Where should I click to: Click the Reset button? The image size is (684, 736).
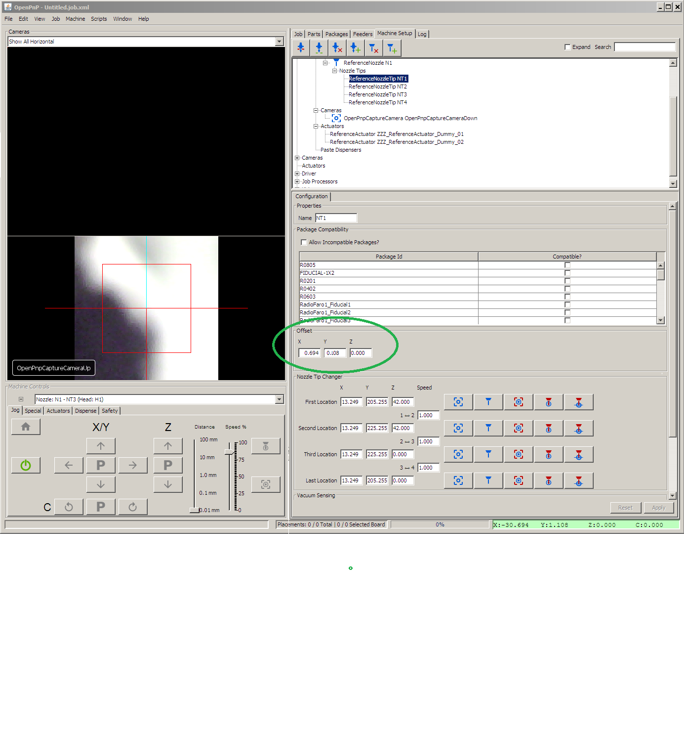[625, 508]
